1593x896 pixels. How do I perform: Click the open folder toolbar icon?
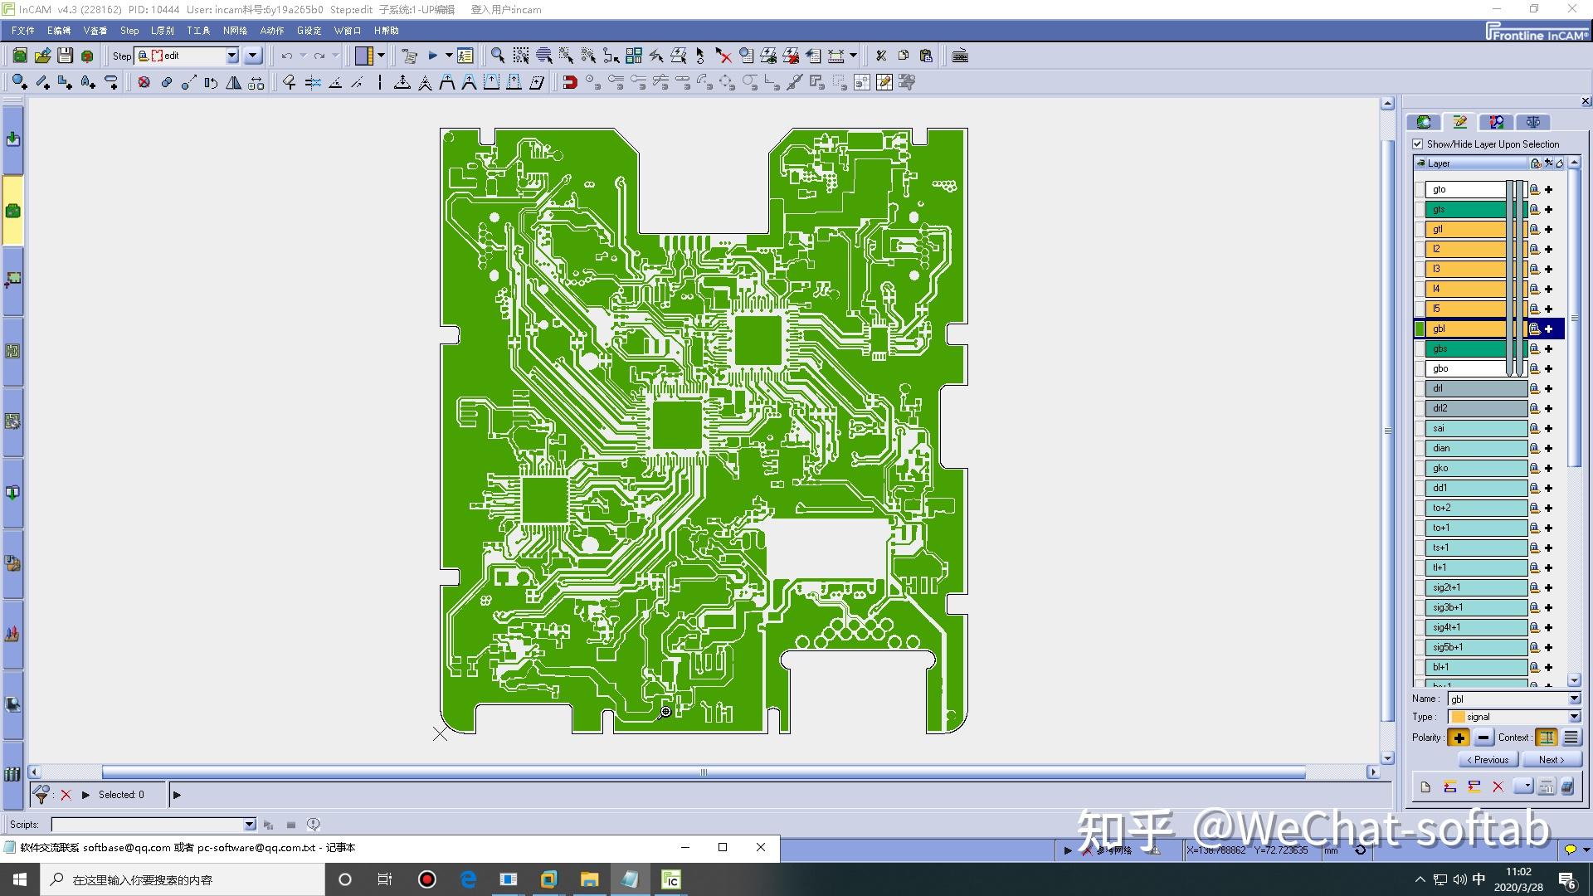pyautogui.click(x=42, y=56)
